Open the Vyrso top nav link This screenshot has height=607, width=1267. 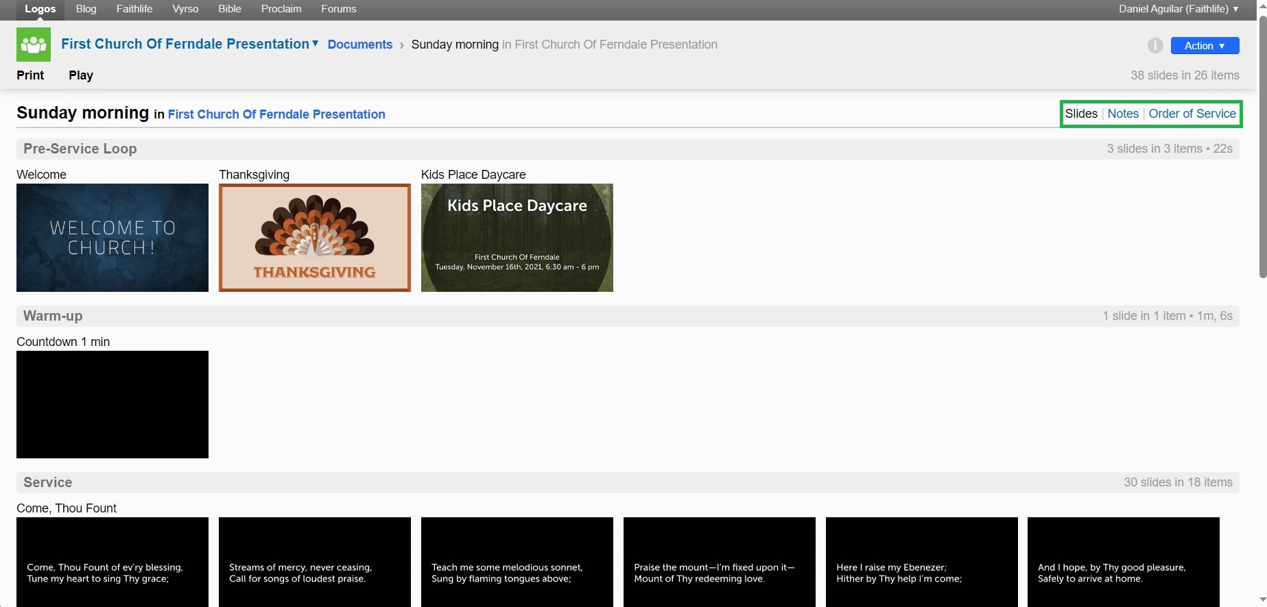pyautogui.click(x=185, y=9)
